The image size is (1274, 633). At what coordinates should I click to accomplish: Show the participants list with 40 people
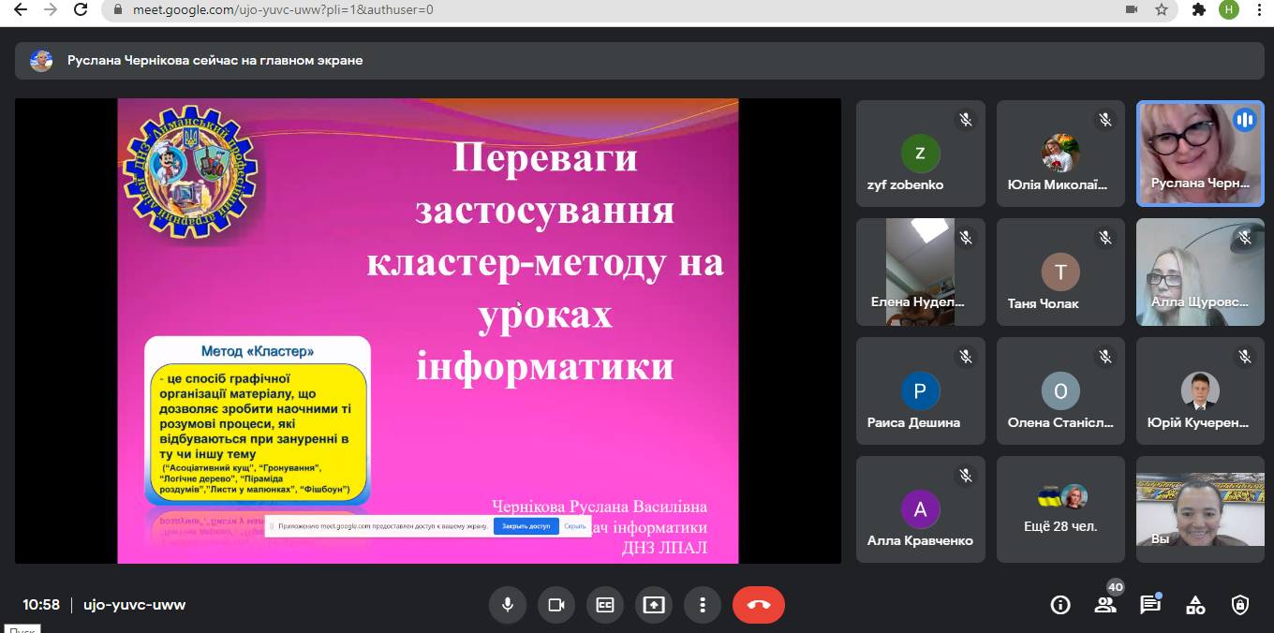click(1105, 605)
